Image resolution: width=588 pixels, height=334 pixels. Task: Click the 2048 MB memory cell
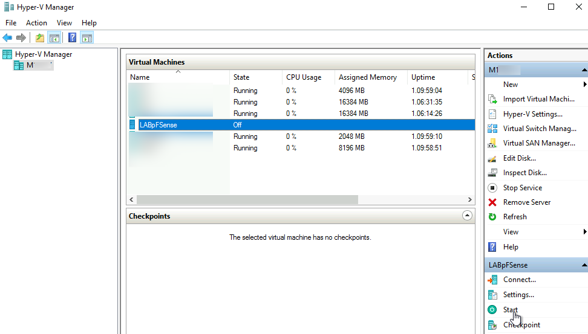351,136
